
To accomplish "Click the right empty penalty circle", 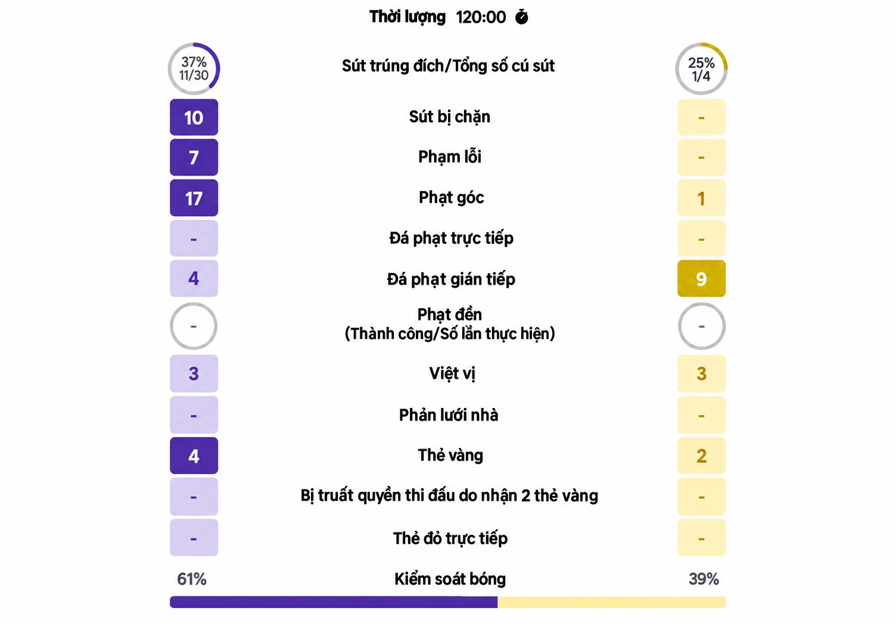I will [702, 326].
